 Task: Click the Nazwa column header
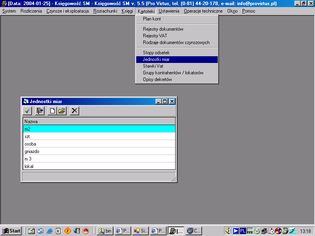tap(99, 122)
